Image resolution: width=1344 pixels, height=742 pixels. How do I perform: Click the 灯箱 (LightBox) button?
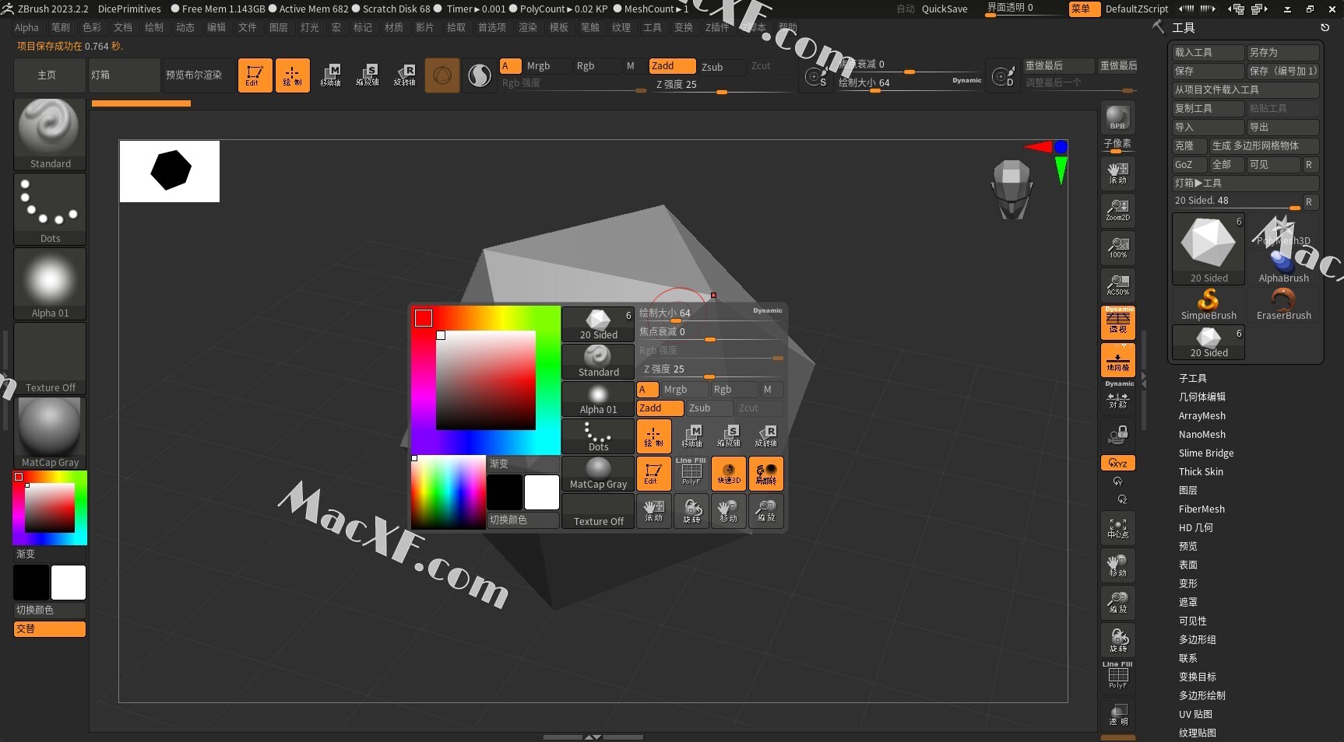(124, 75)
